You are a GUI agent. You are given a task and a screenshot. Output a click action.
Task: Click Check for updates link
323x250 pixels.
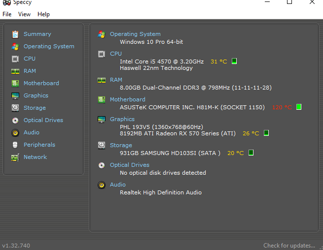pos(289,246)
